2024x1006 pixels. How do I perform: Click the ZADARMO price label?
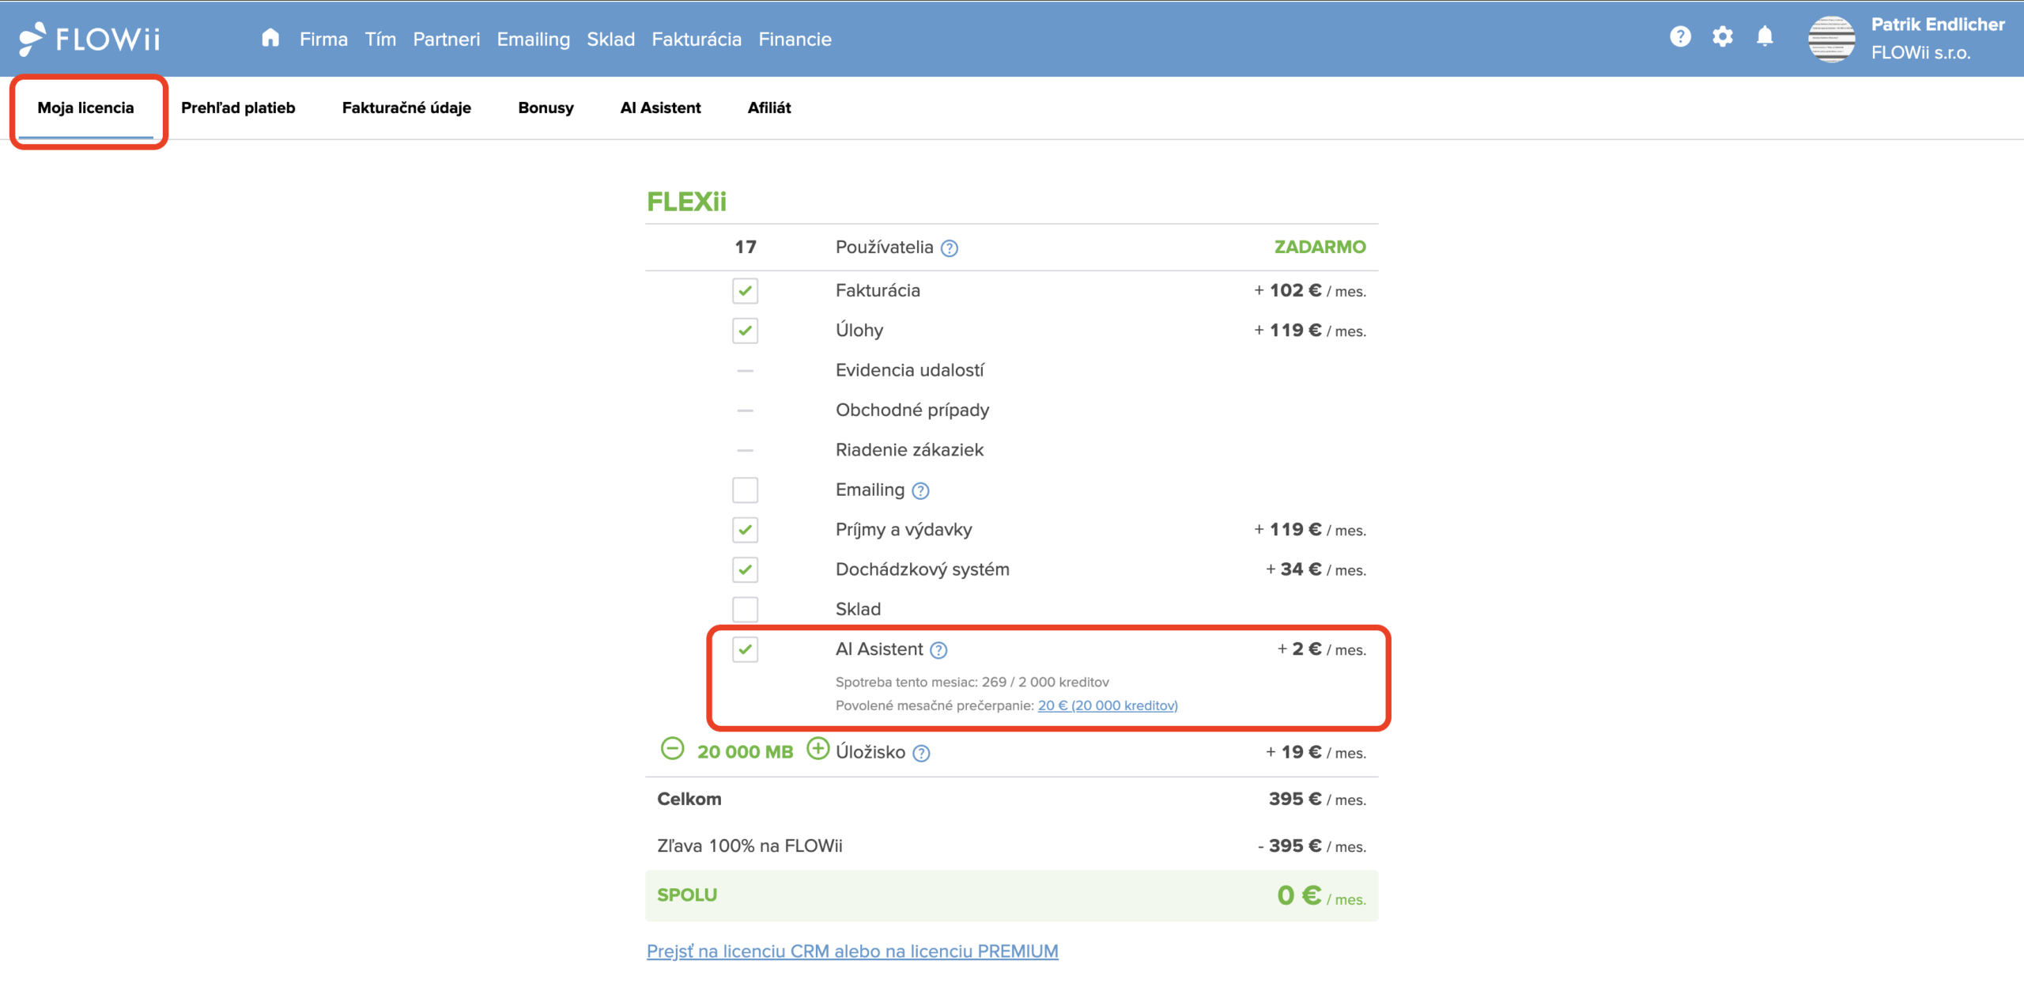pyautogui.click(x=1320, y=248)
